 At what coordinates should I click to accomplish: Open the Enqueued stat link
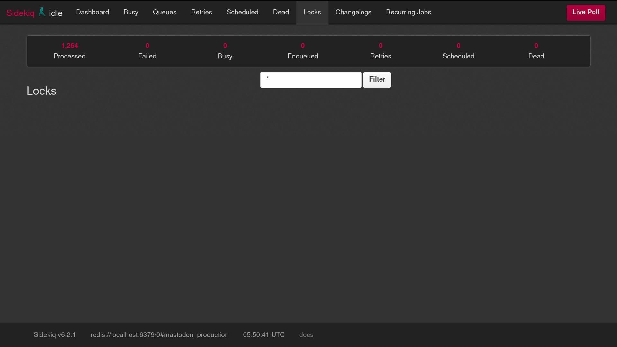pos(303,51)
